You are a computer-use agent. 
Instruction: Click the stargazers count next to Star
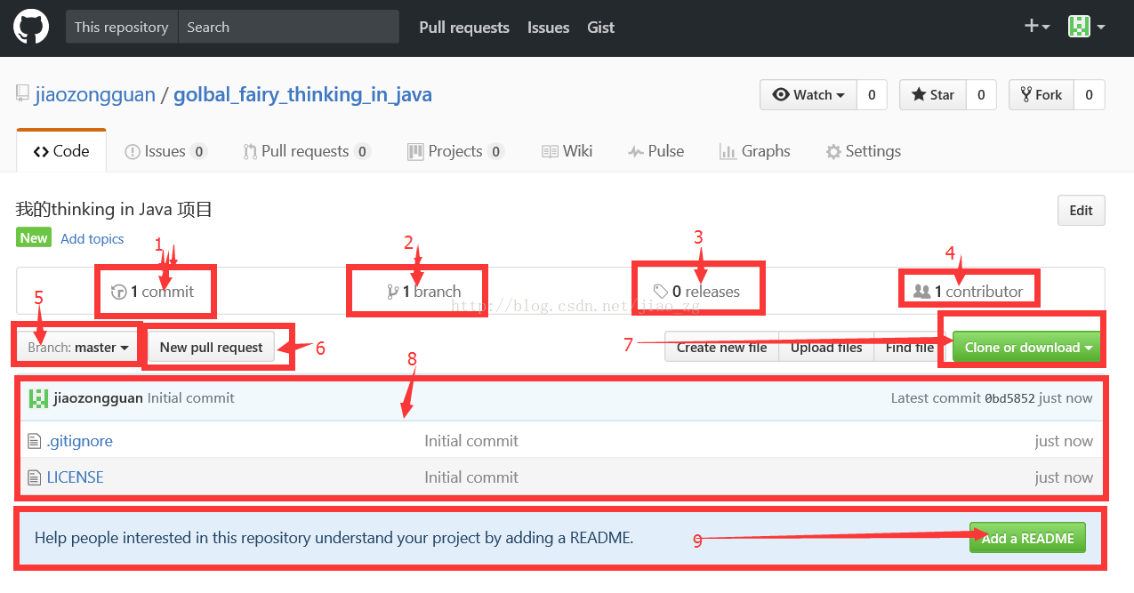981,95
